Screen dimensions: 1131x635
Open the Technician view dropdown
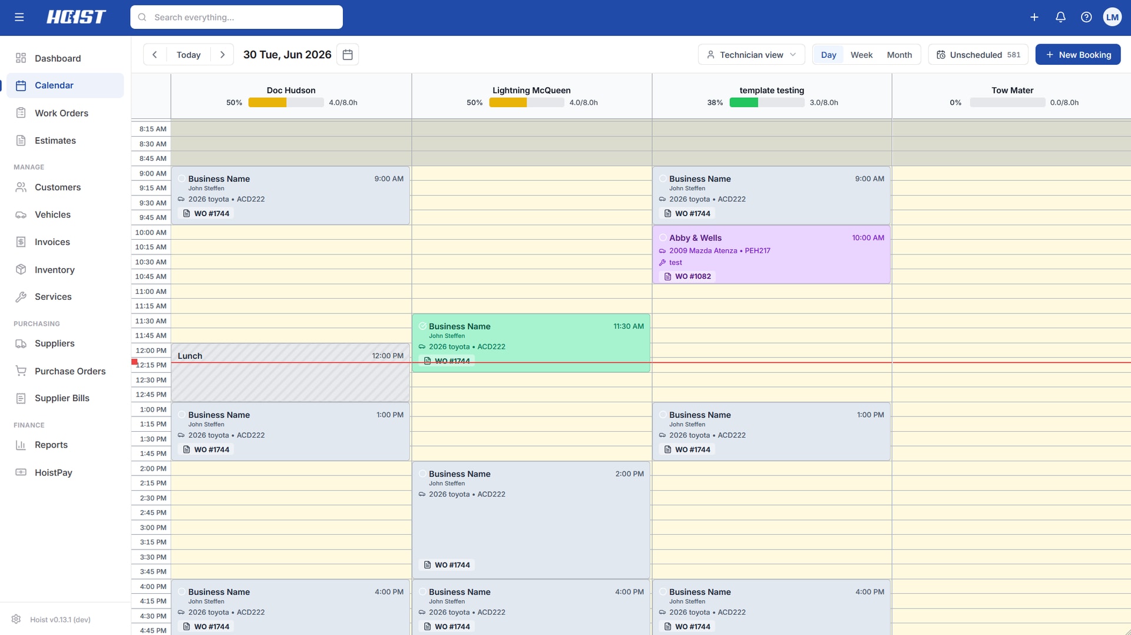752,55
